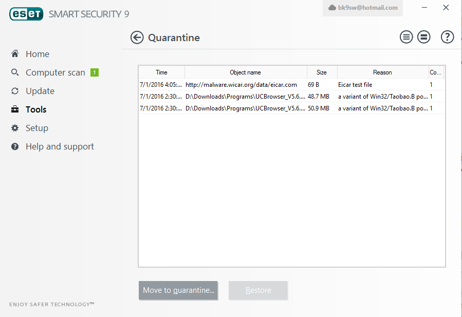
Task: Click the Update refresh icon
Action: (15, 91)
